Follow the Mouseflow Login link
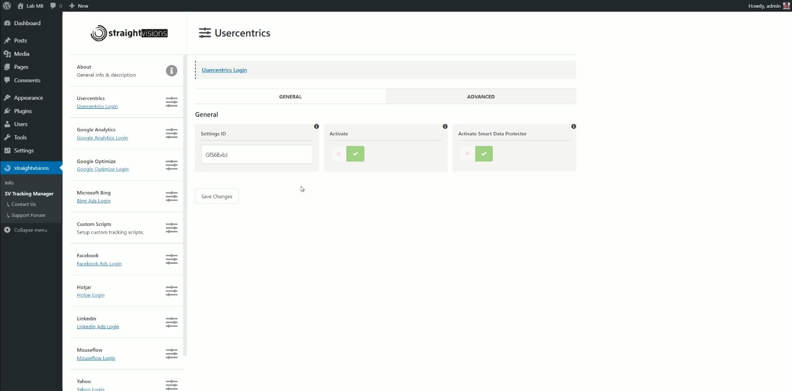Image resolution: width=792 pixels, height=391 pixels. click(96, 358)
